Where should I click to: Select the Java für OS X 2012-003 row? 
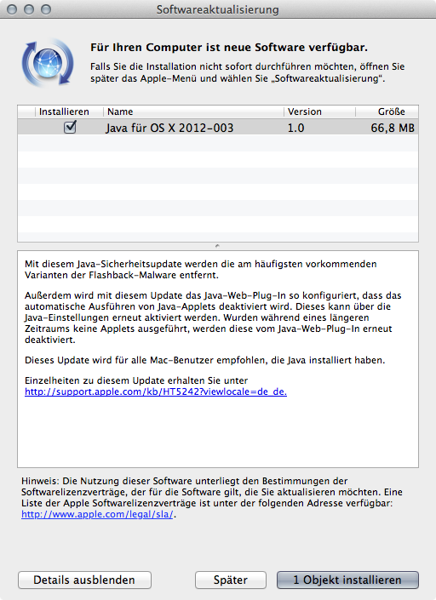point(218,127)
